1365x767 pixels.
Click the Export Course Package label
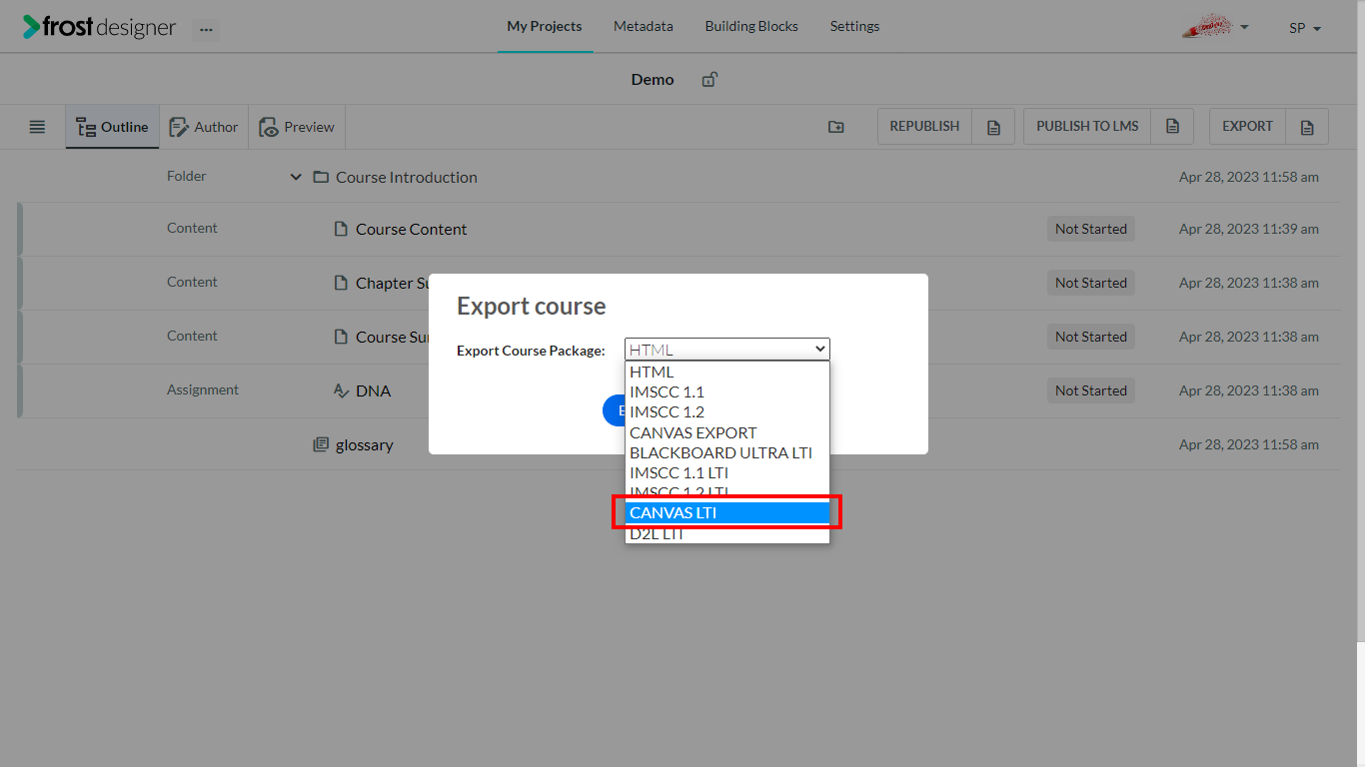pyautogui.click(x=532, y=351)
